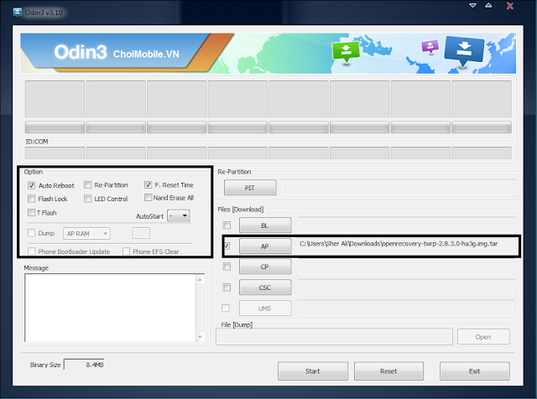Enable the Re-Partition checkbox
The width and height of the screenshot is (537, 399).
(87, 184)
